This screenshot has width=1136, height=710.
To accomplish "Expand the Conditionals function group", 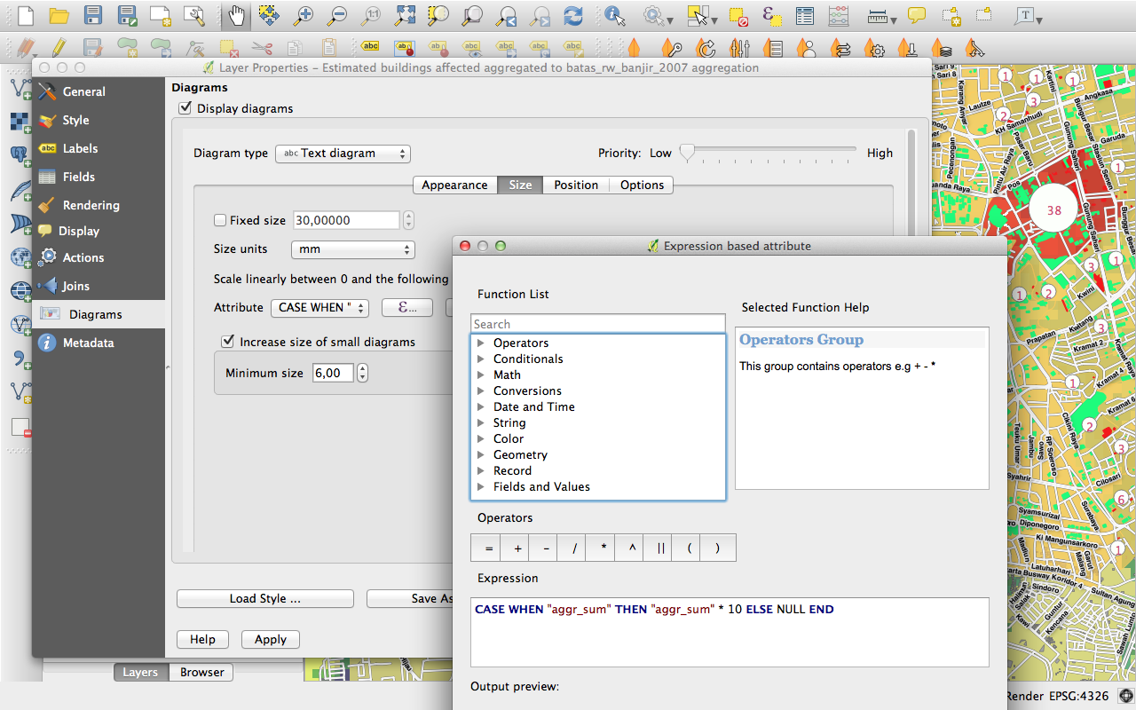I will [481, 359].
